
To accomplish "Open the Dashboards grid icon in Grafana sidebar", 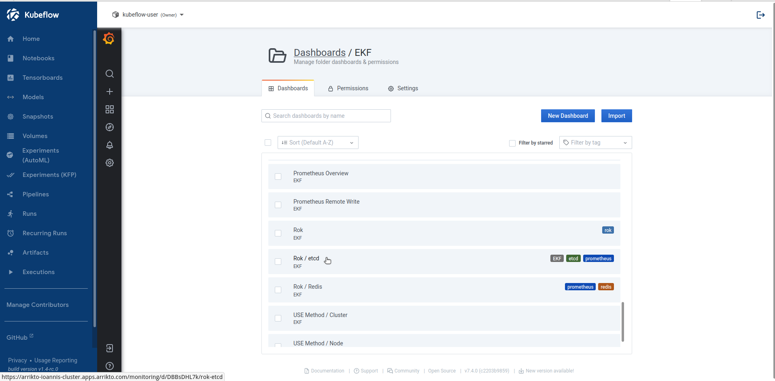I will 110,109.
